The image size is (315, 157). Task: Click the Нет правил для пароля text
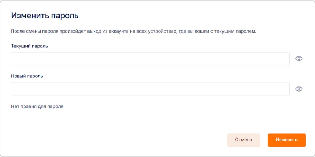click(x=37, y=107)
